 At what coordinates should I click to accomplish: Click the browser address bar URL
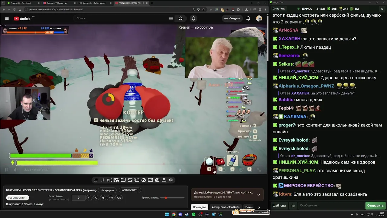(x=56, y=9)
